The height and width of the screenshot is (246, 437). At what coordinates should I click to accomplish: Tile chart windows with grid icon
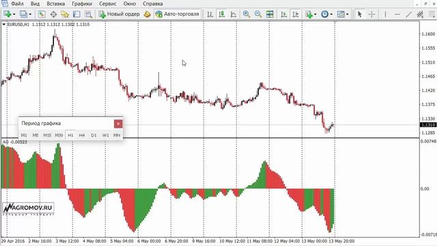[x=270, y=14]
